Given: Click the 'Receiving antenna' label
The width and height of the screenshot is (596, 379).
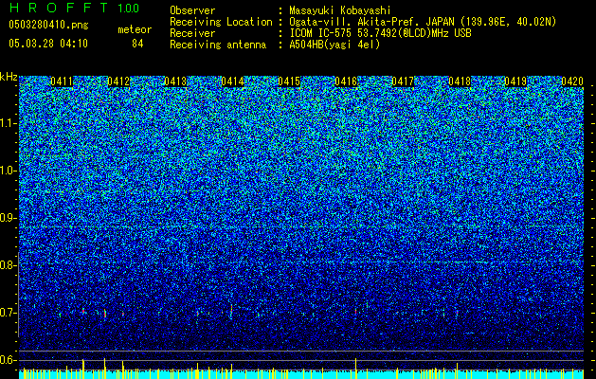Looking at the screenshot, I should [218, 45].
